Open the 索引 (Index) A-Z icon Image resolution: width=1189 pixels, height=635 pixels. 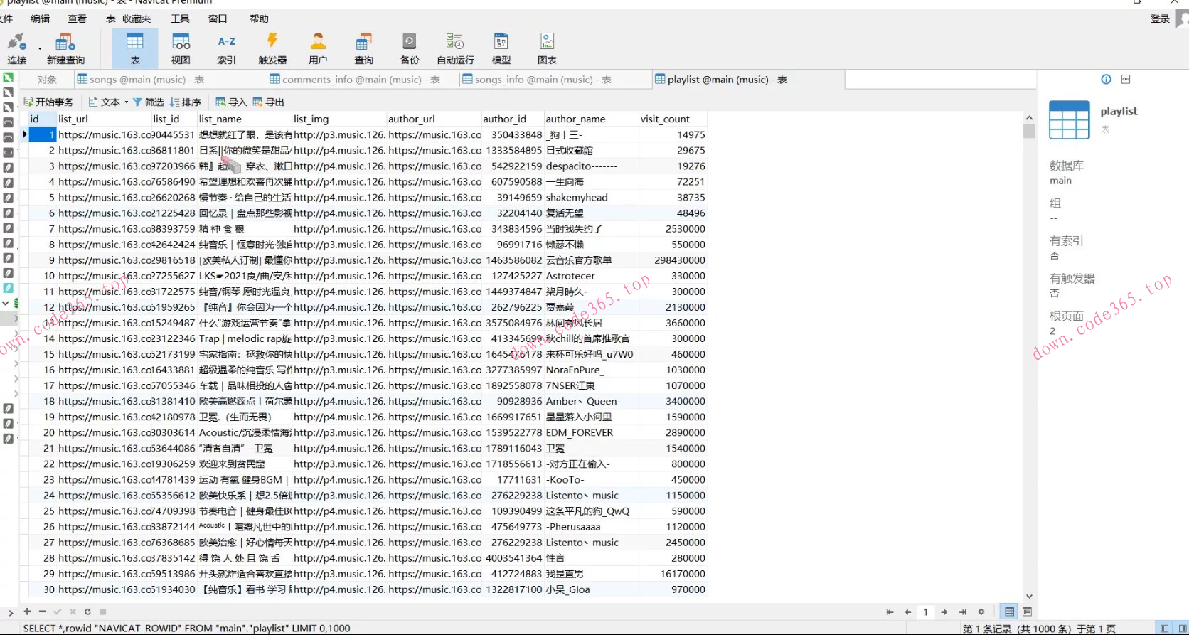pos(226,48)
